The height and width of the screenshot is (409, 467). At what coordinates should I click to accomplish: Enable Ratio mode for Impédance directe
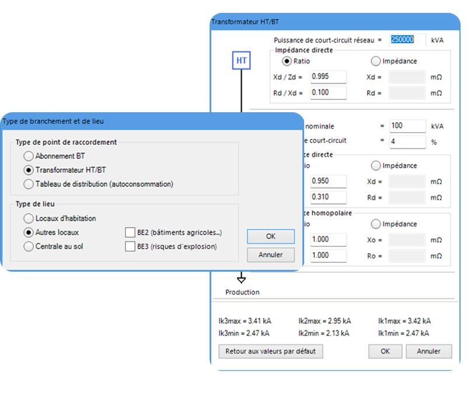pos(287,61)
